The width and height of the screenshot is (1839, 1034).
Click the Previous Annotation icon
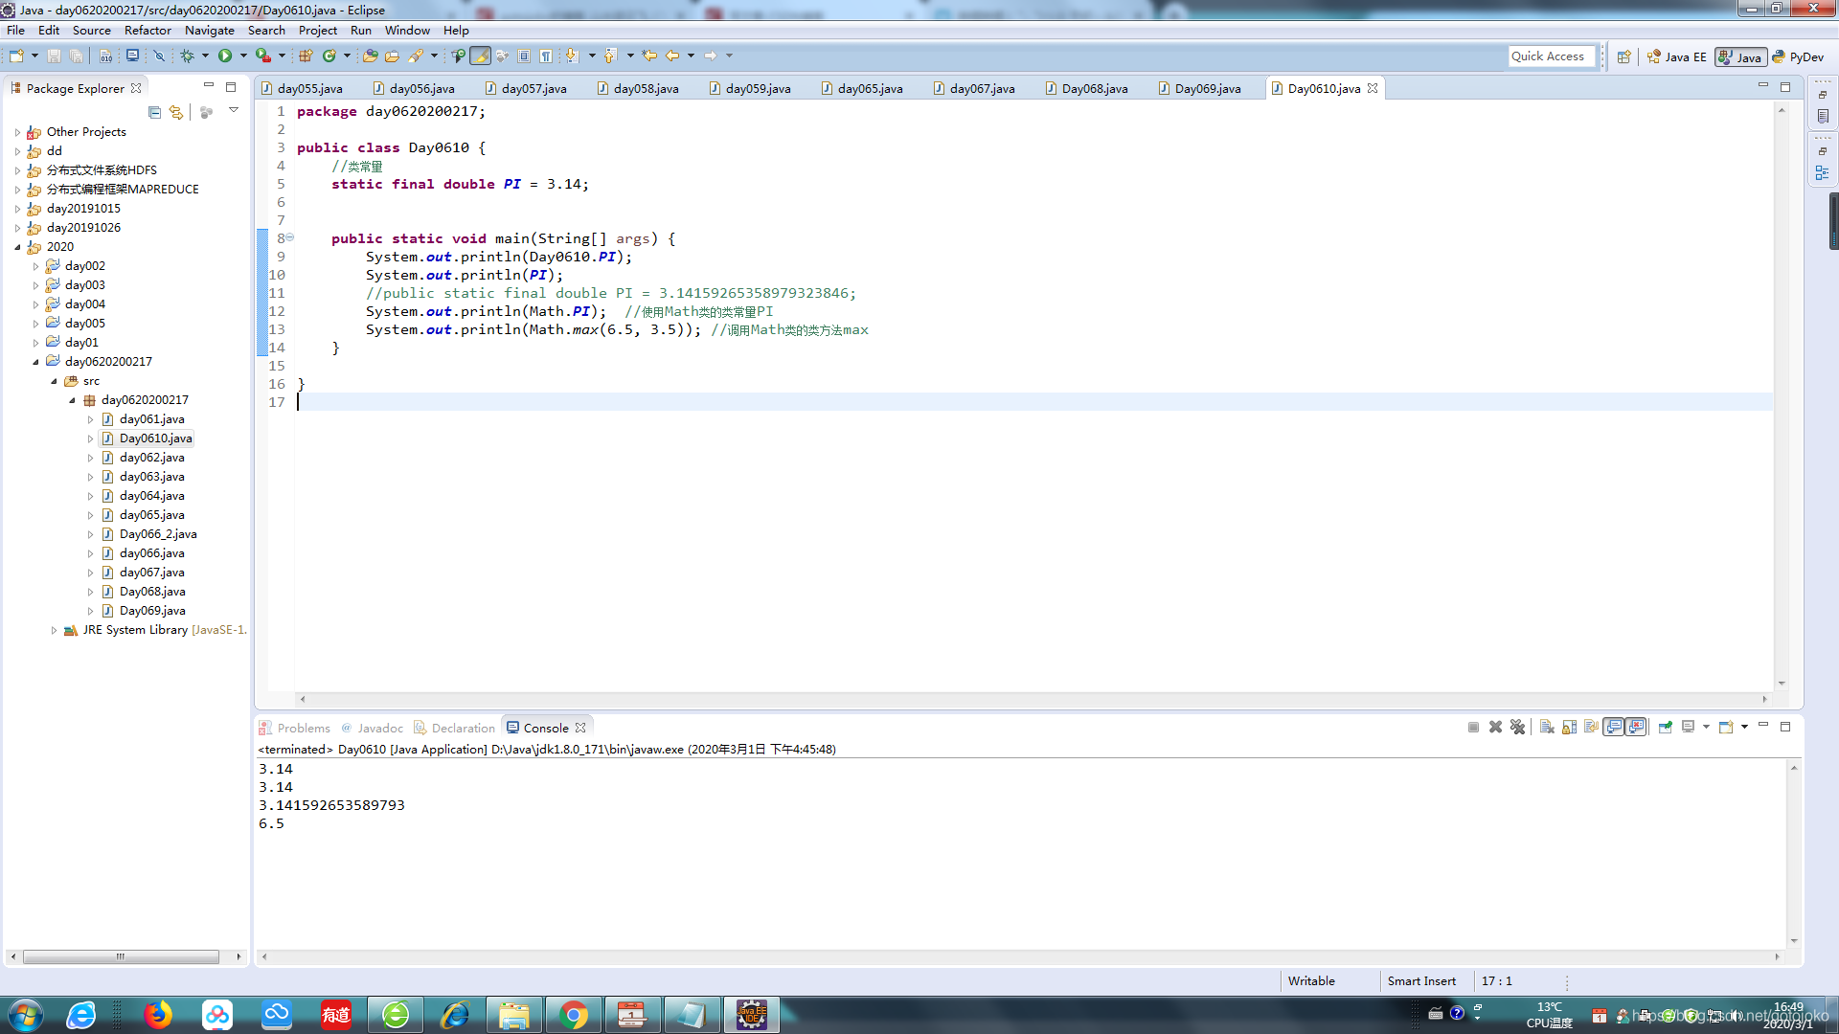coord(610,56)
